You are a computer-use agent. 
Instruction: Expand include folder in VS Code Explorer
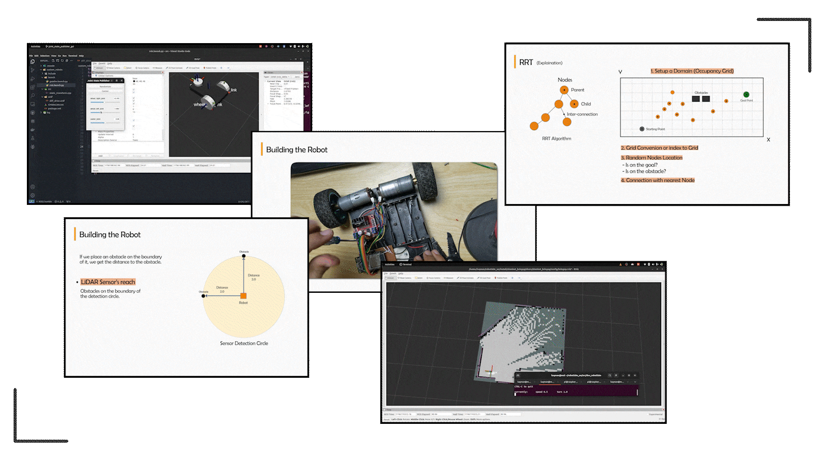pyautogui.click(x=49, y=73)
